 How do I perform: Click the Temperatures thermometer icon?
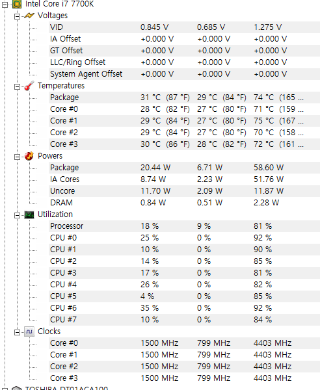coord(29,86)
